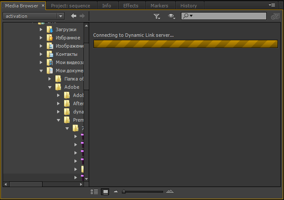Screen dimensions: 284x200
Task: Expand the Мои видеозаписи folder
Action: tap(41, 62)
